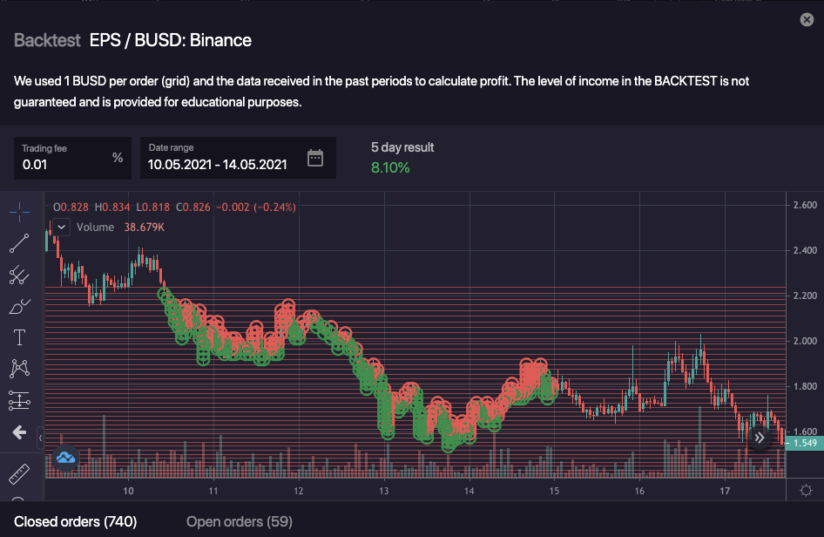
Task: Select the ruler measure tool
Action: [19, 475]
